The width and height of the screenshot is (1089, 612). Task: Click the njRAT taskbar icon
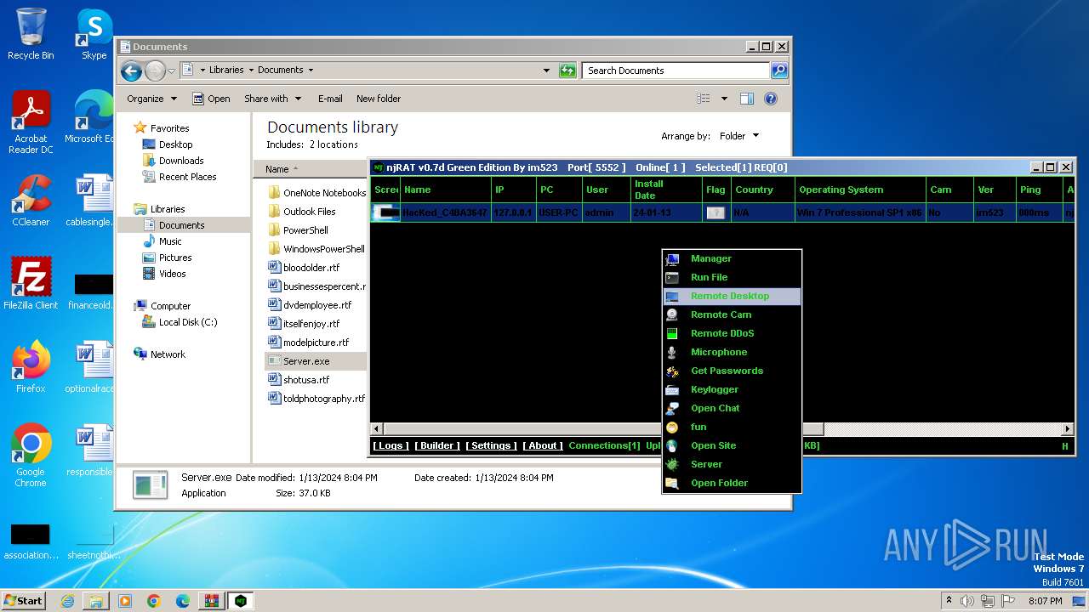tap(241, 601)
